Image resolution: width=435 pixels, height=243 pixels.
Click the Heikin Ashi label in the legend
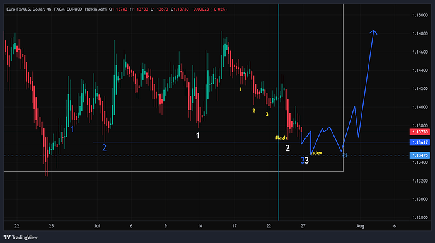(x=95, y=9)
